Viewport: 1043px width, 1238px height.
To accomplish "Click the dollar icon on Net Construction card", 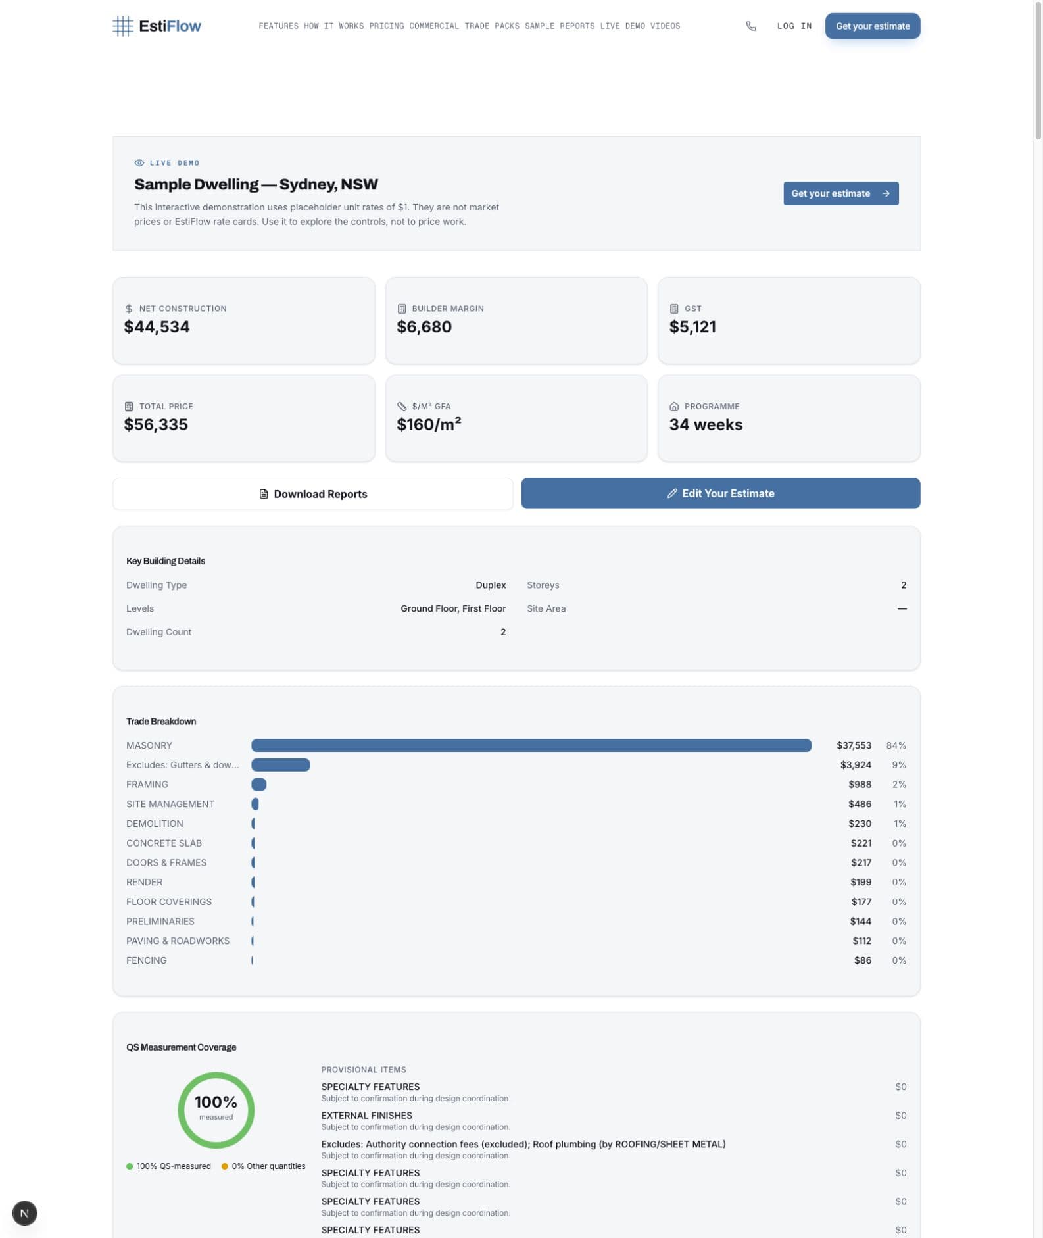I will pos(129,309).
